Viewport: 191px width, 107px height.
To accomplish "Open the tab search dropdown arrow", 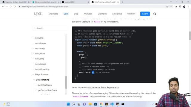I will tap(171, 2).
